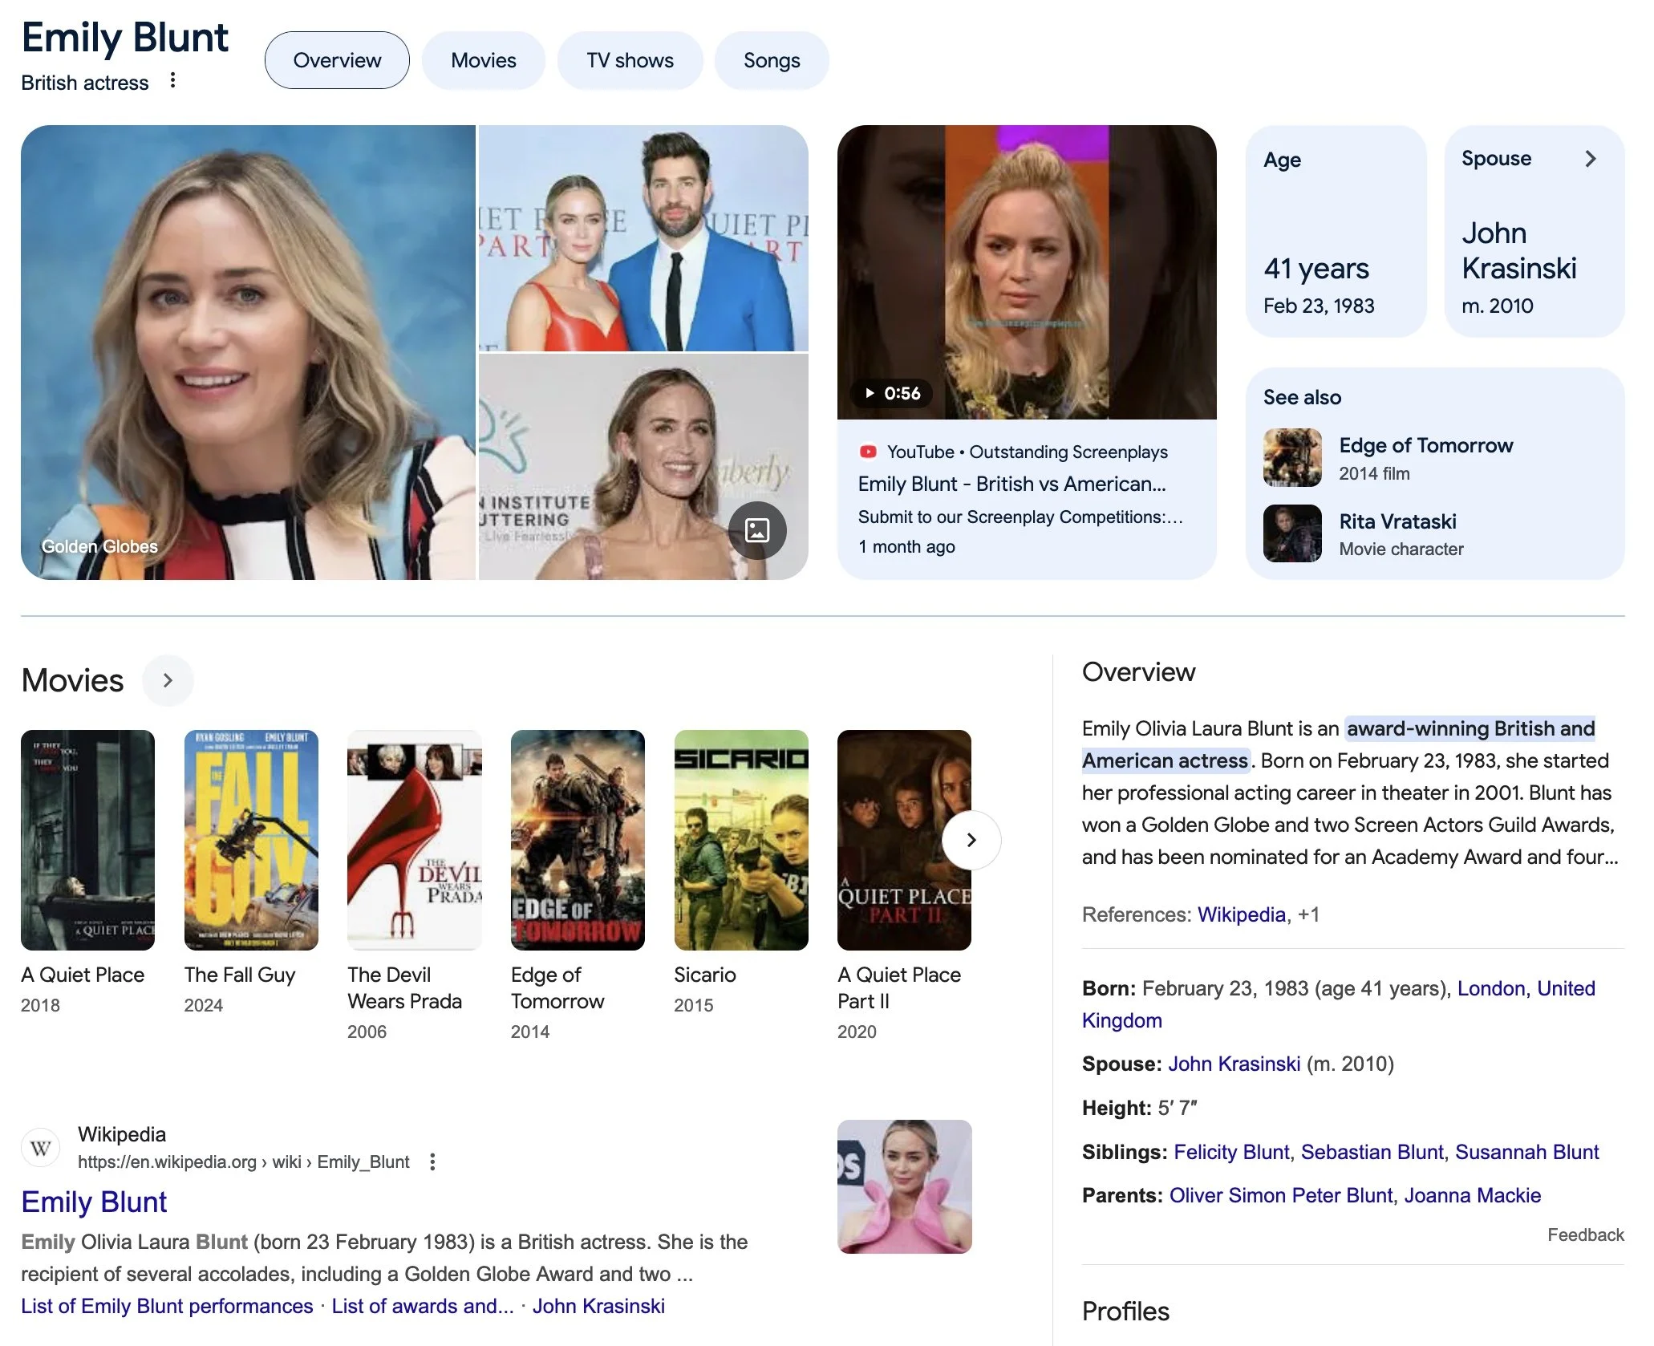
Task: Switch to the Movies tab
Action: pos(483,60)
